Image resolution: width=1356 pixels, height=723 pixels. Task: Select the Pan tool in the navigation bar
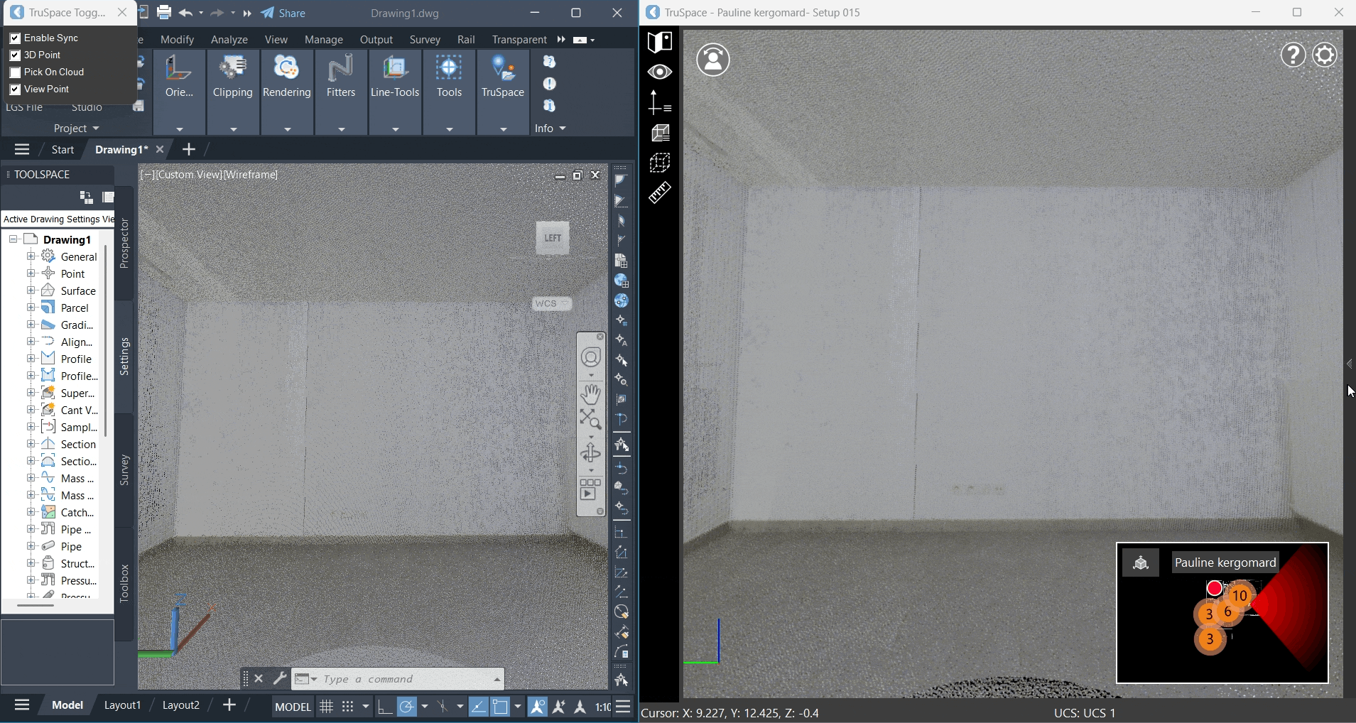point(592,393)
